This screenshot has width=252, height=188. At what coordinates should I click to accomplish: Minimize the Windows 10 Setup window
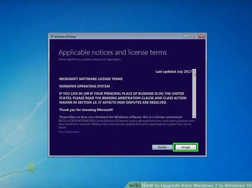click(187, 36)
